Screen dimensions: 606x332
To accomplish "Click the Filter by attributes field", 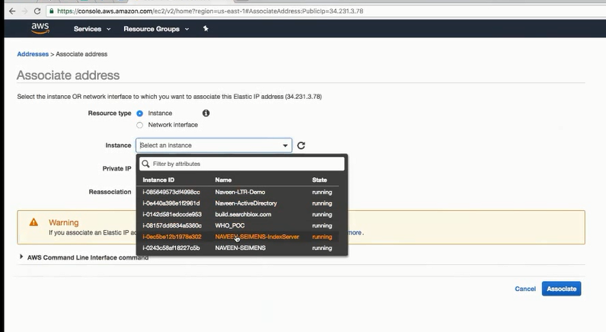I will 242,164.
